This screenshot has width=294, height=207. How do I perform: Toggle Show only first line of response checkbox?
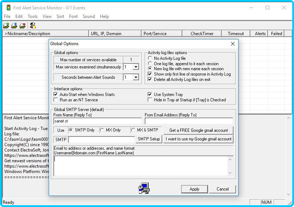(x=150, y=74)
